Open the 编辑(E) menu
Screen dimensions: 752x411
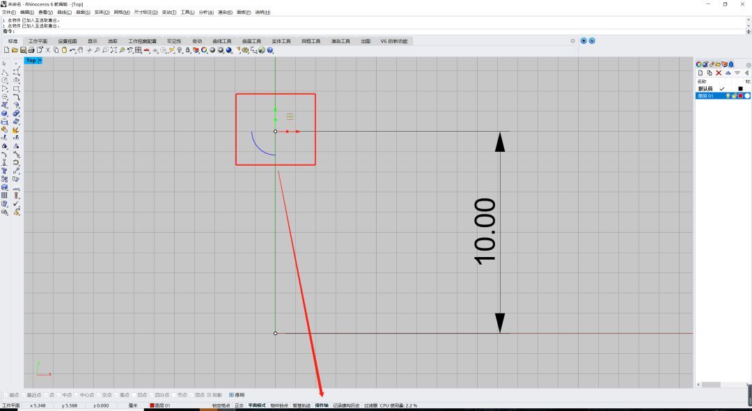pyautogui.click(x=27, y=12)
